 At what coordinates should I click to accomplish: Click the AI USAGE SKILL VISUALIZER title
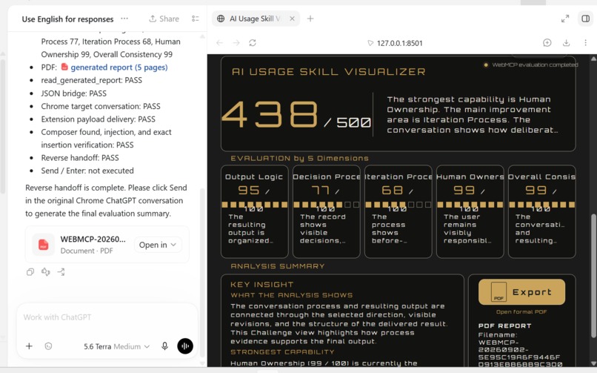(x=329, y=72)
